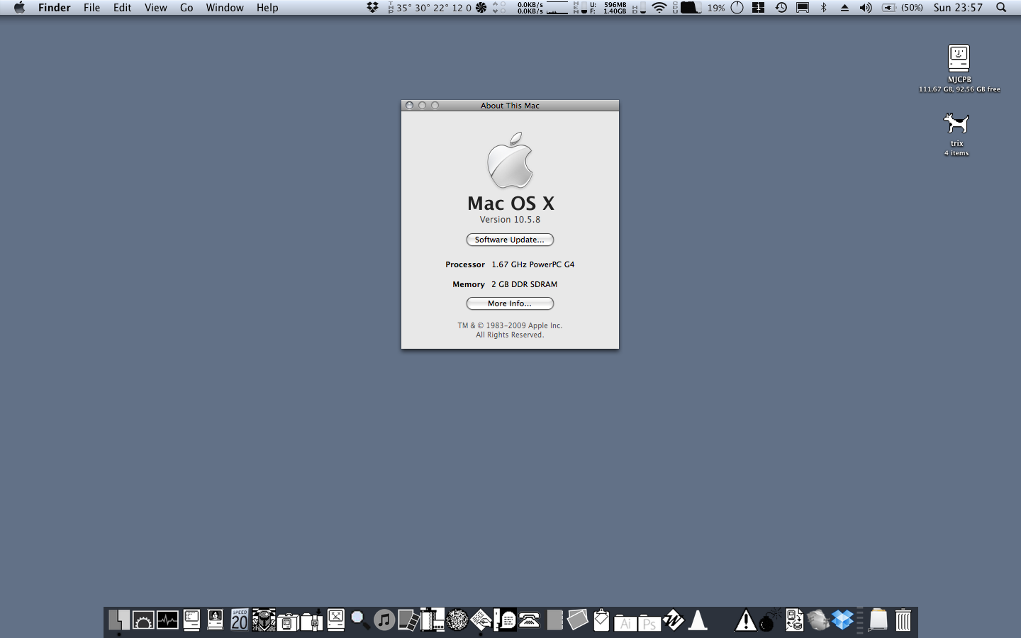The height and width of the screenshot is (638, 1021).
Task: Click the fan speed menu bar icon
Action: pyautogui.click(x=481, y=8)
